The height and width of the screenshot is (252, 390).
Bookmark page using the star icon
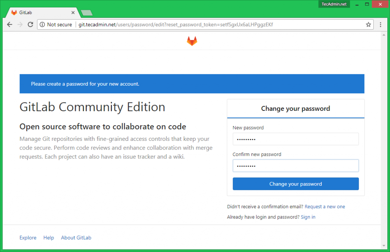coord(368,24)
